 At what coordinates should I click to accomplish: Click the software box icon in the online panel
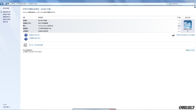(25, 45)
